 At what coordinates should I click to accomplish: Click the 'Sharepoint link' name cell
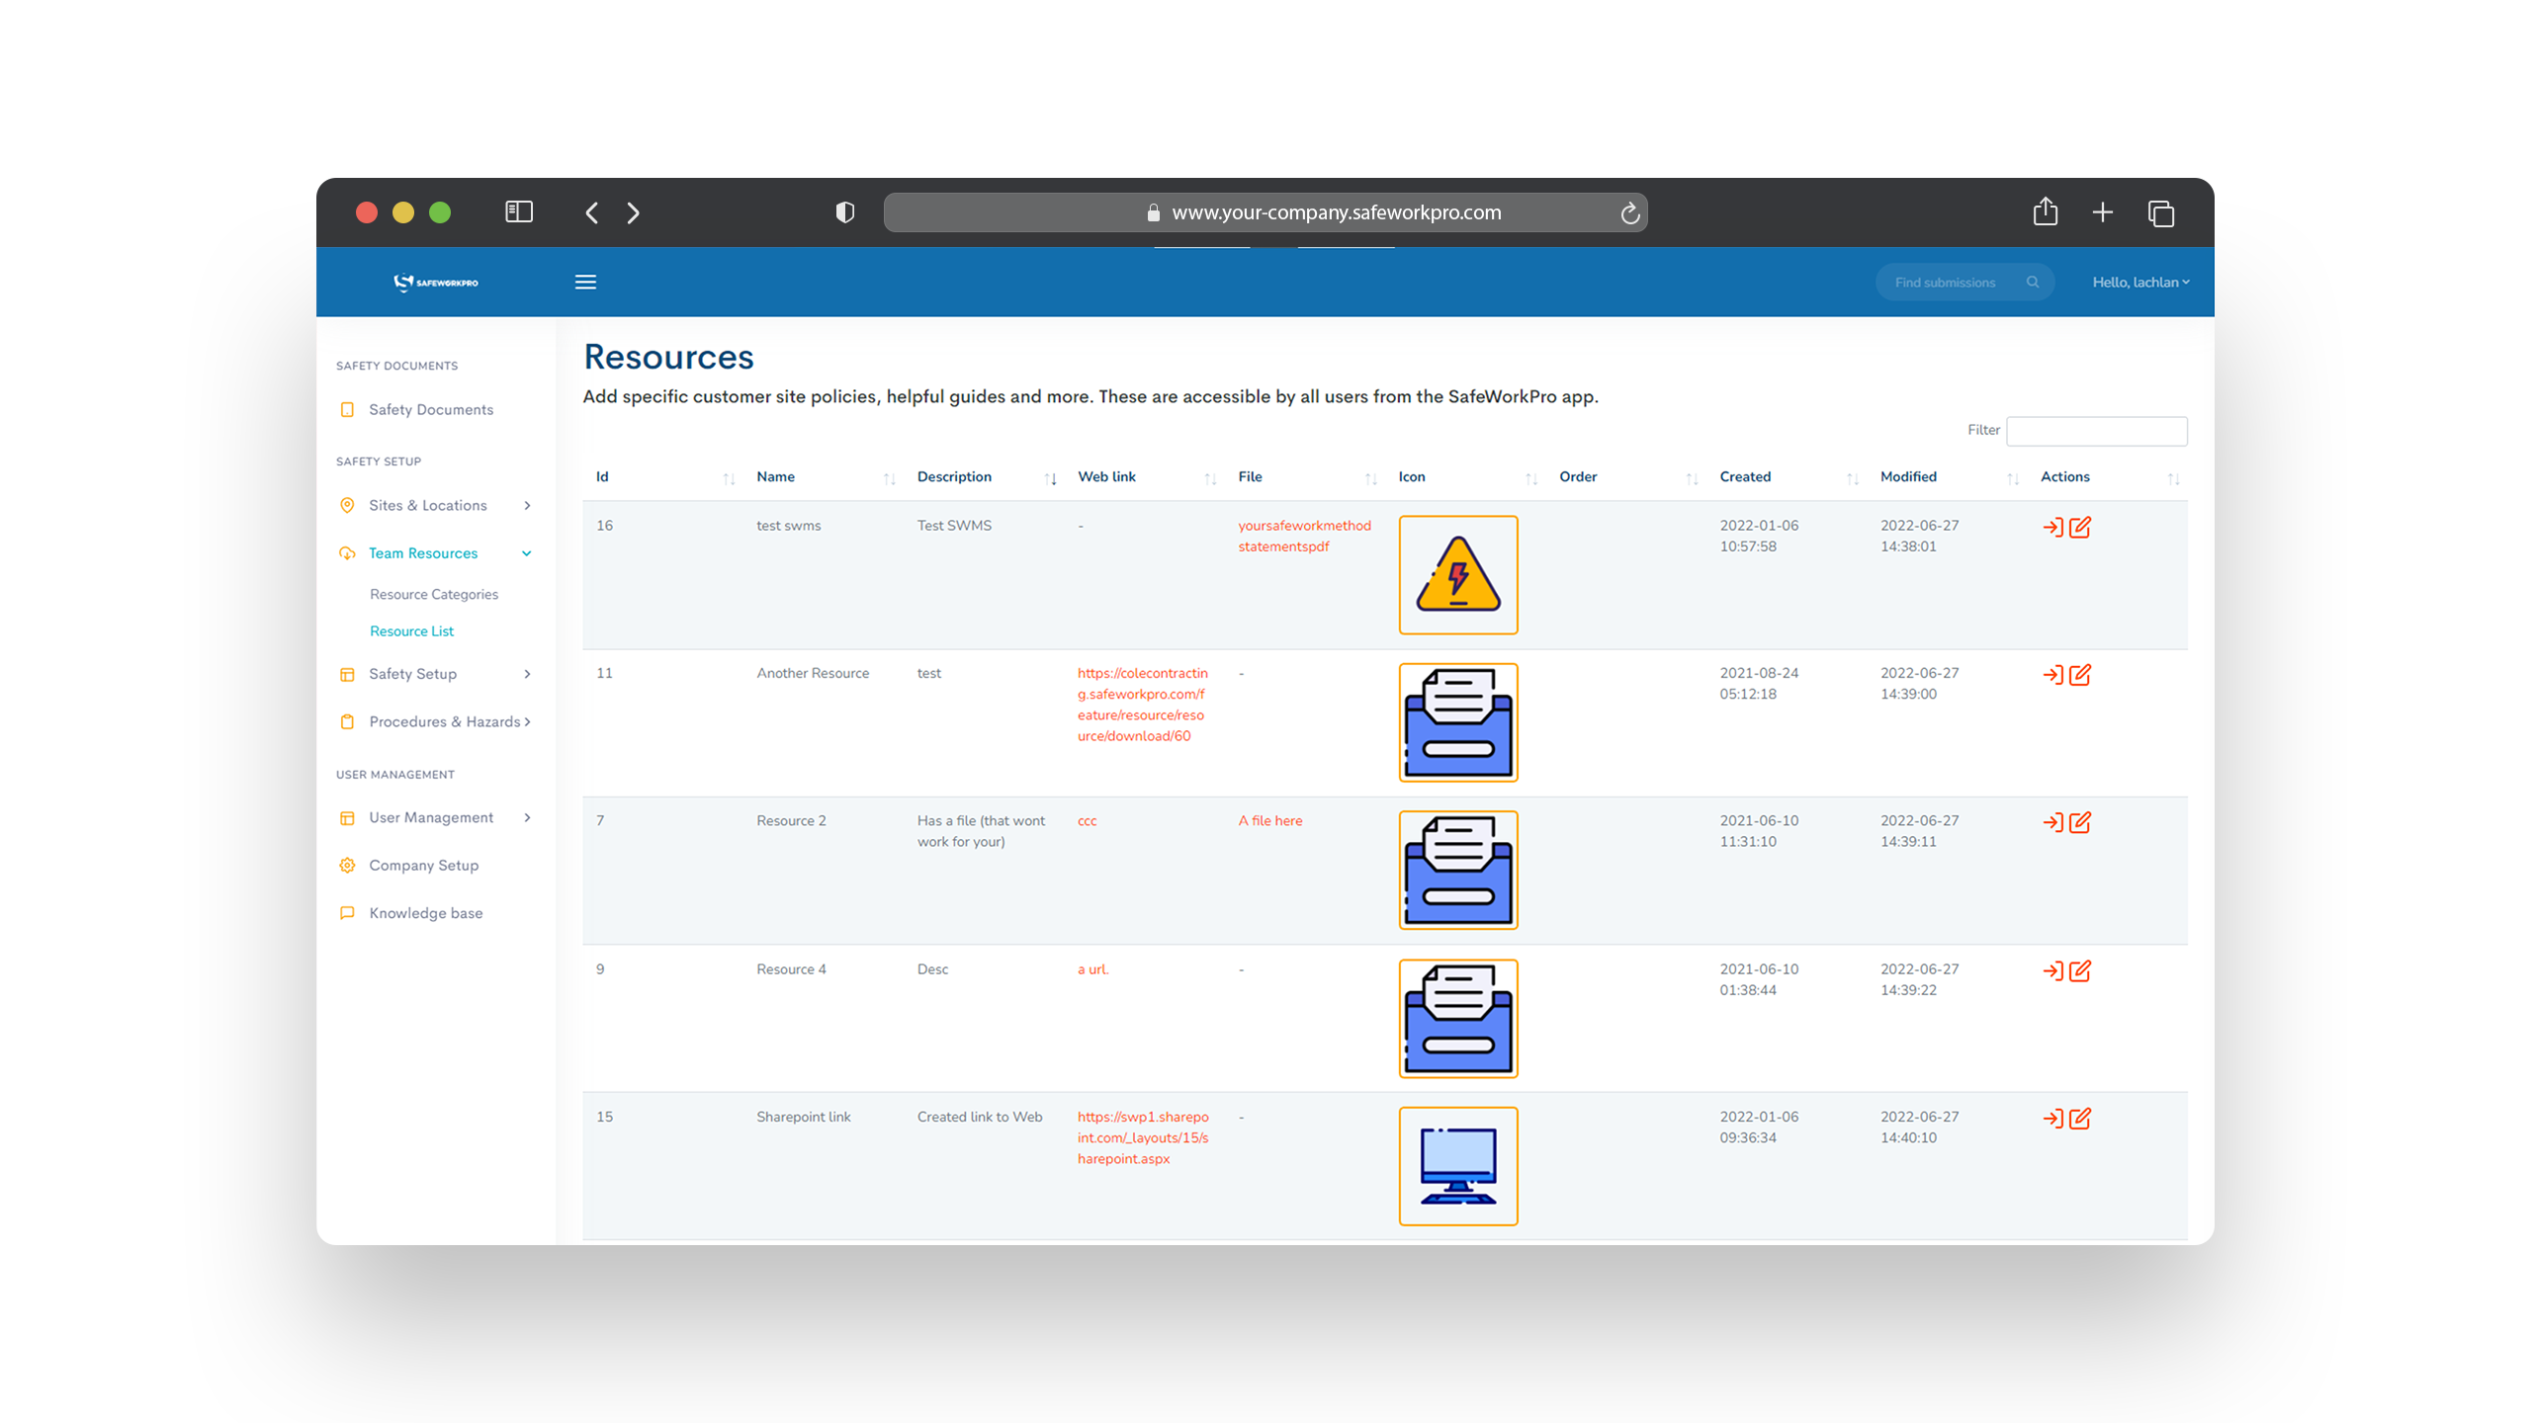coord(804,1118)
